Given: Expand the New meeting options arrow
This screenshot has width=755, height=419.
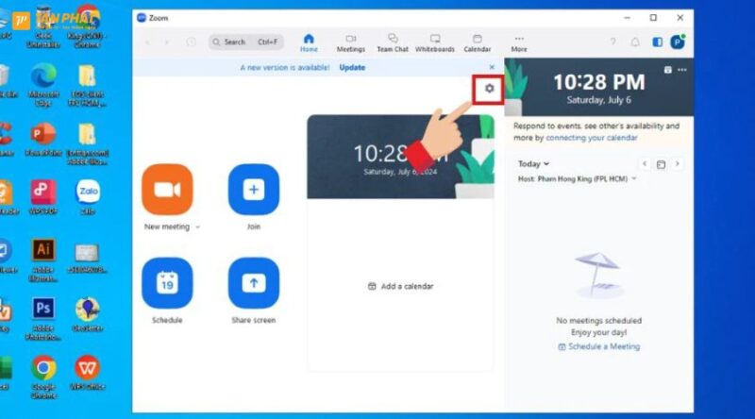Looking at the screenshot, I should (197, 227).
